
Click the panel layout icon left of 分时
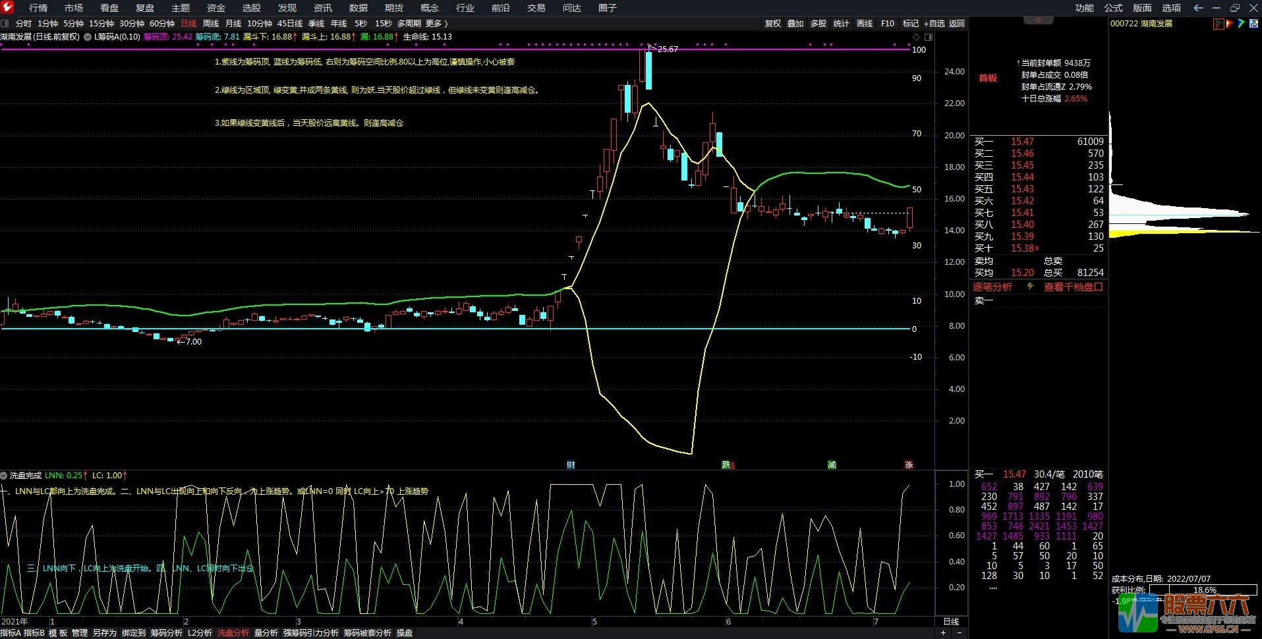pyautogui.click(x=5, y=23)
